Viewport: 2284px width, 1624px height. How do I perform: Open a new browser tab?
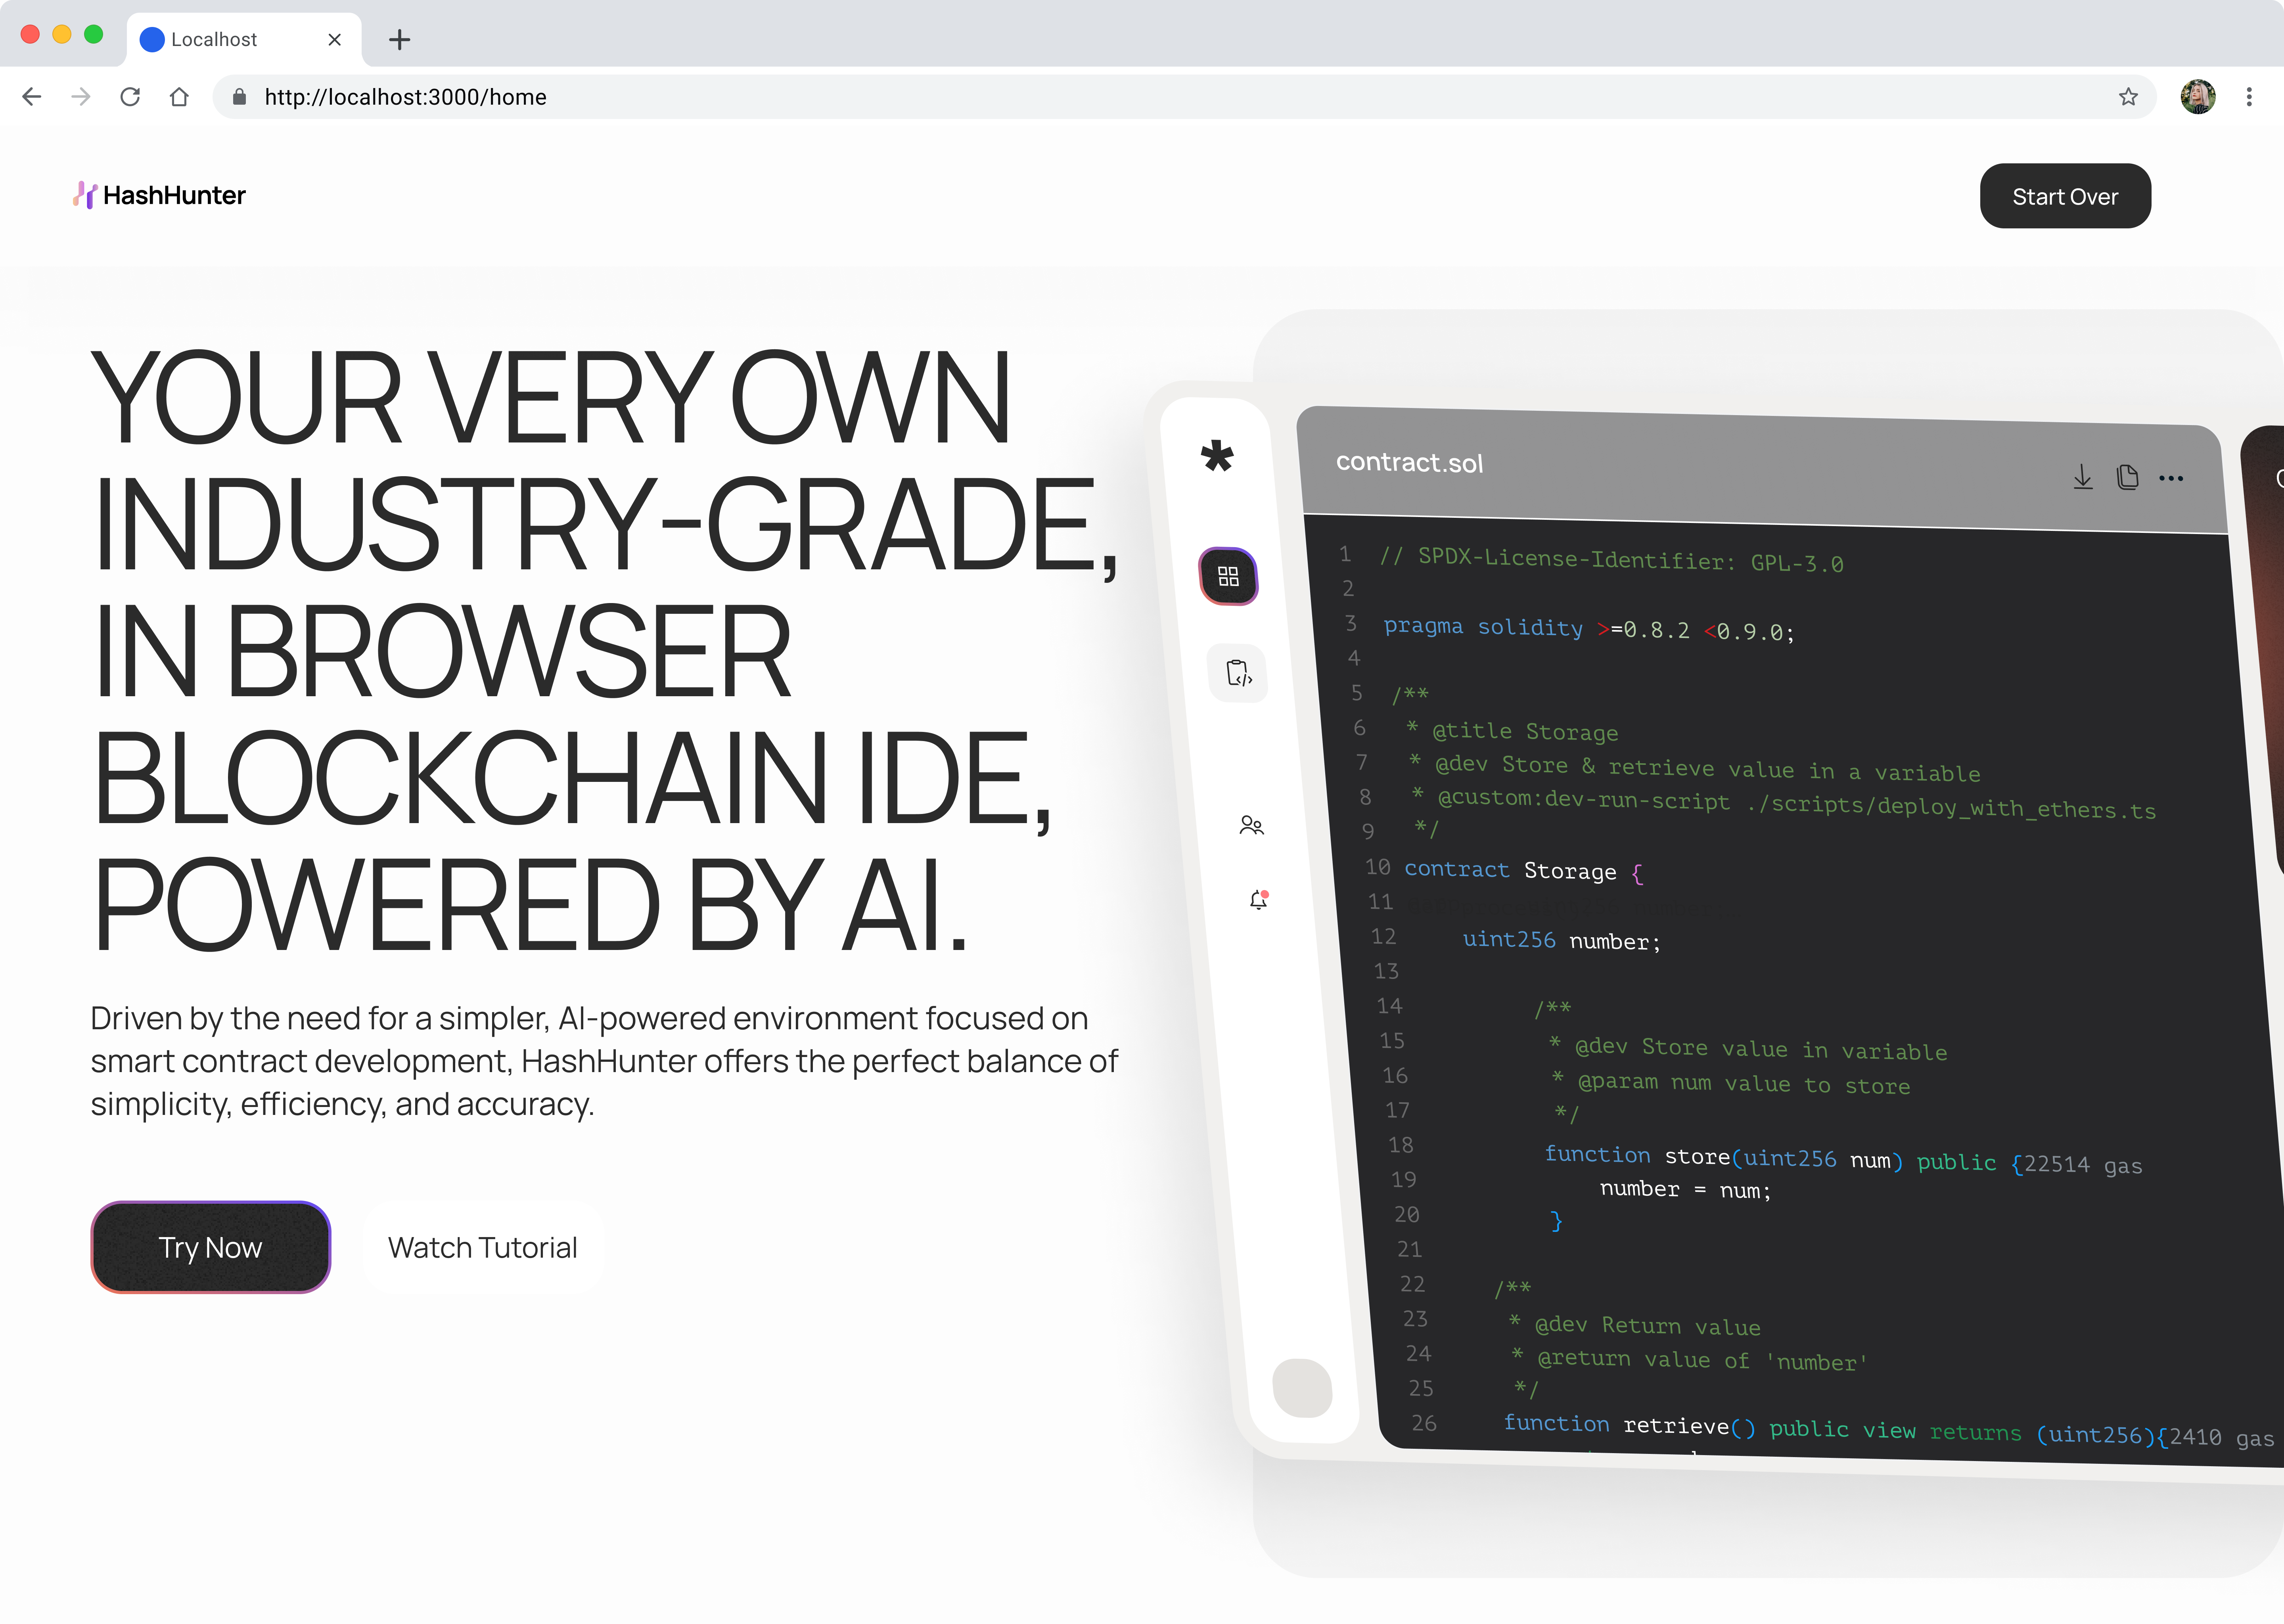click(x=399, y=39)
